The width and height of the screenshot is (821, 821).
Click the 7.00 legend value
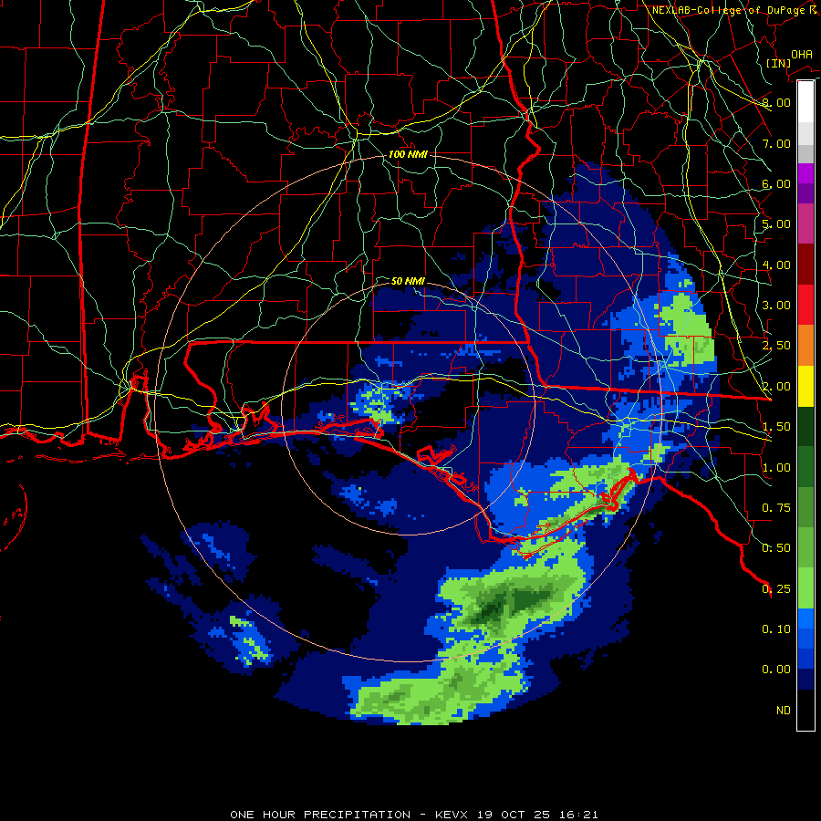[776, 143]
